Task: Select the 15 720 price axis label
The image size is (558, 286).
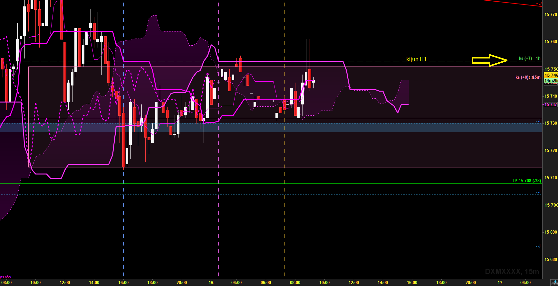Action: 551,150
